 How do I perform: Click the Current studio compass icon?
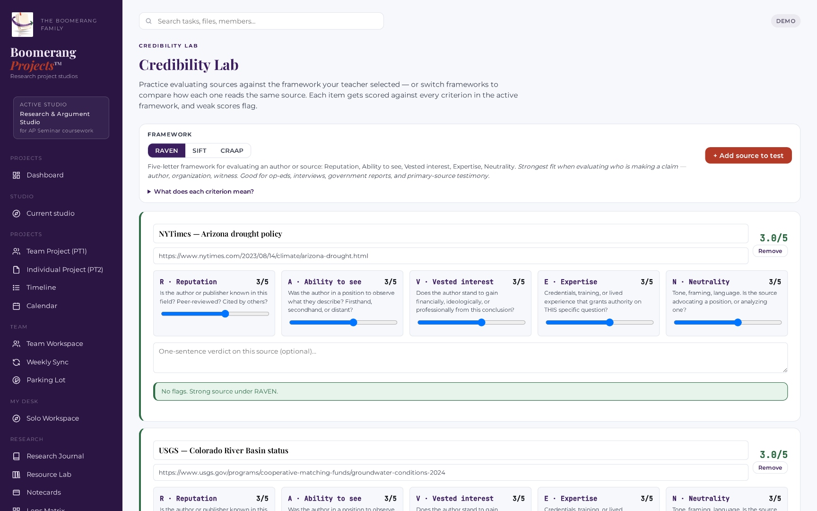click(16, 213)
